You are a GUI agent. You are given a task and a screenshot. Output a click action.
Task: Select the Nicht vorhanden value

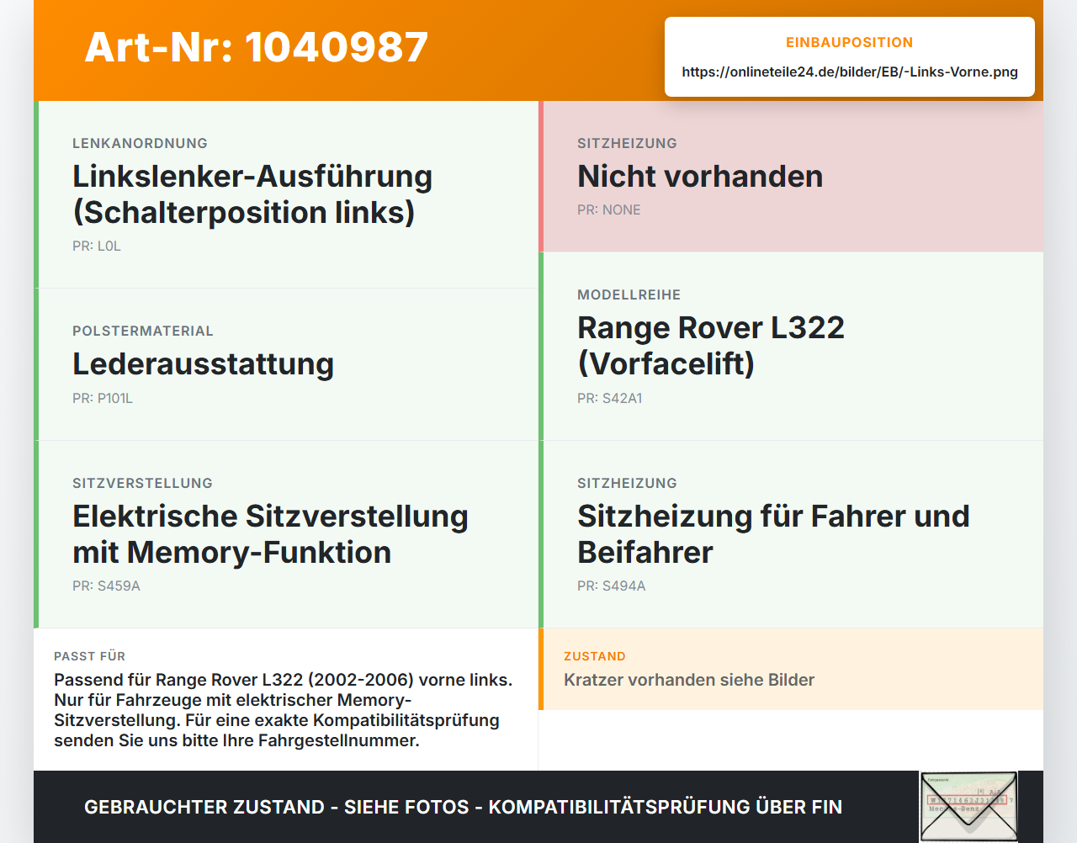pos(700,177)
